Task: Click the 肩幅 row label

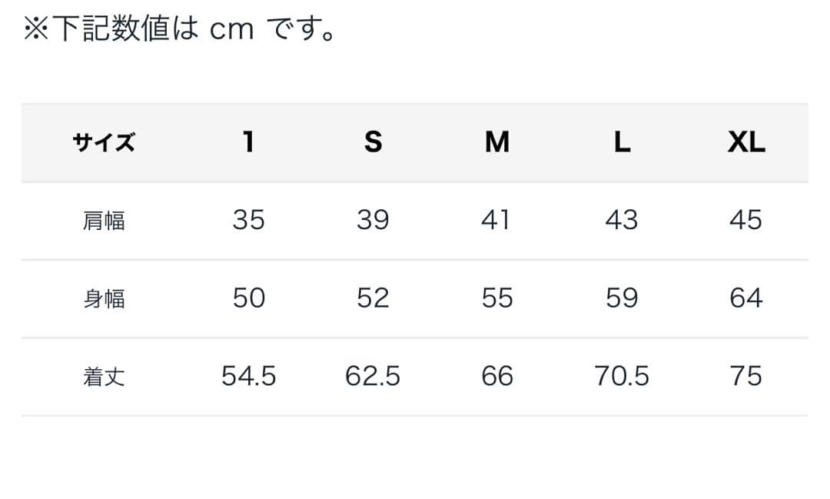Action: coord(104,221)
